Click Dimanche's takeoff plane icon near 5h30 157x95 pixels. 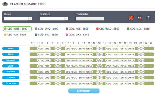pos(60,83)
